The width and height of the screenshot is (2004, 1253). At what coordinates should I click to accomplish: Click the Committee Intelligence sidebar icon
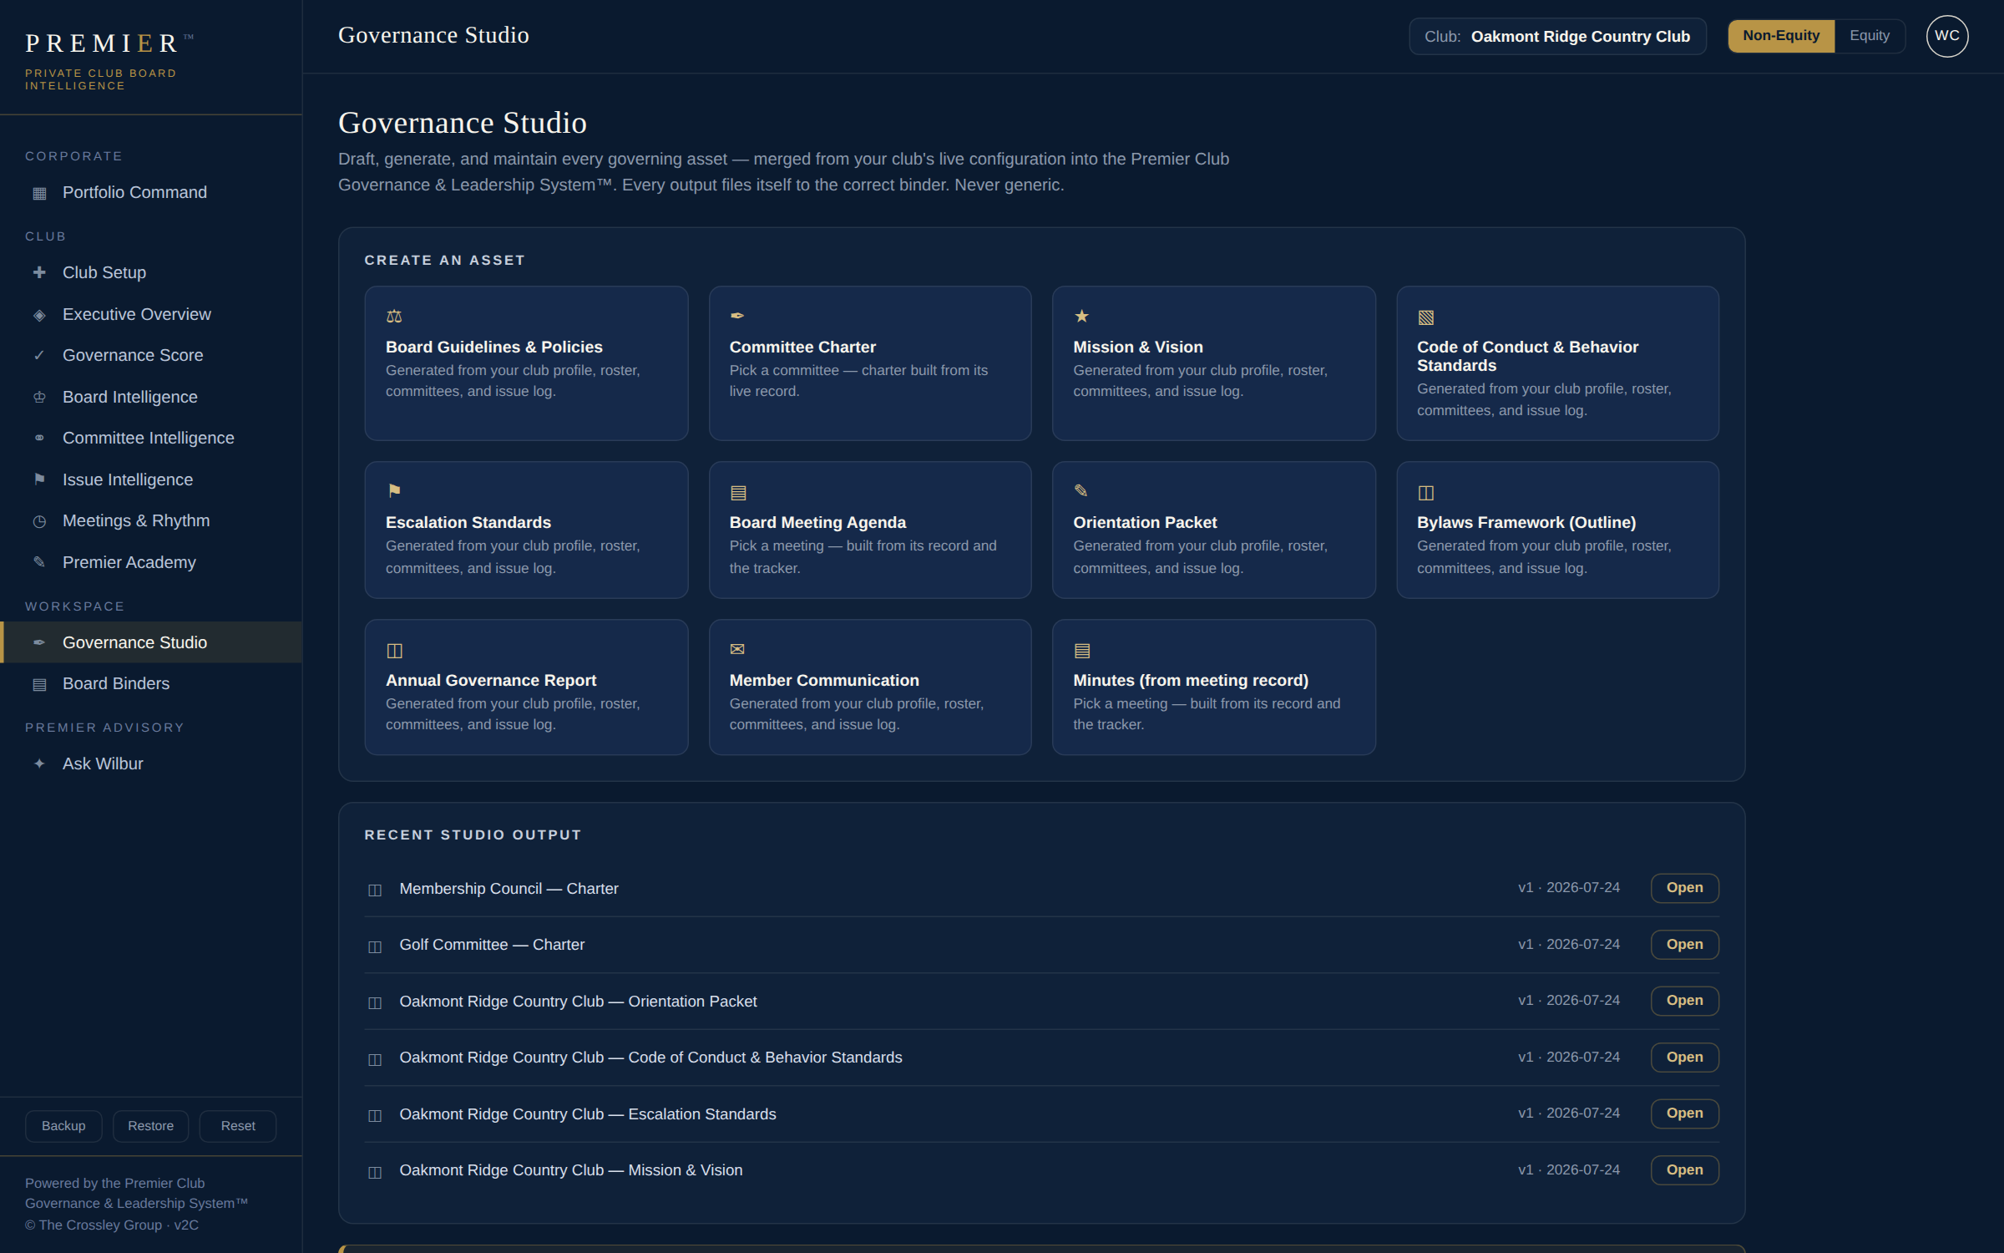(39, 438)
